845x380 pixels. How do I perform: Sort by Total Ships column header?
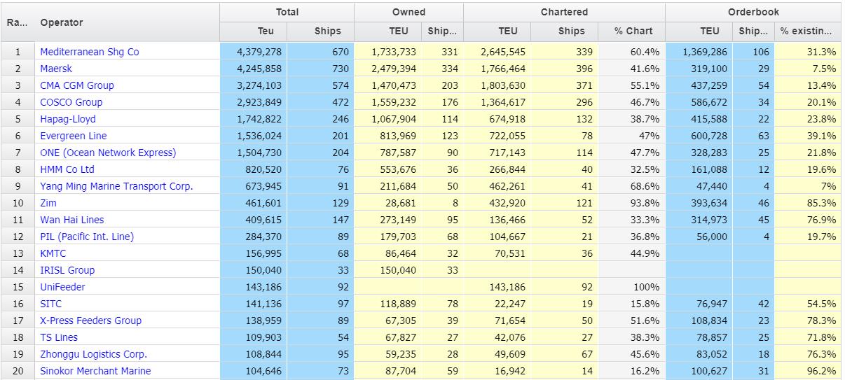point(321,31)
